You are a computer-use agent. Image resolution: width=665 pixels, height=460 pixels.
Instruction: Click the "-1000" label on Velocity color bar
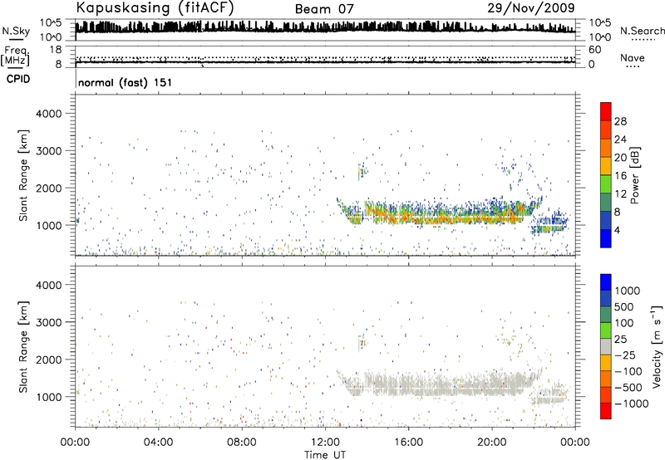tap(631, 404)
